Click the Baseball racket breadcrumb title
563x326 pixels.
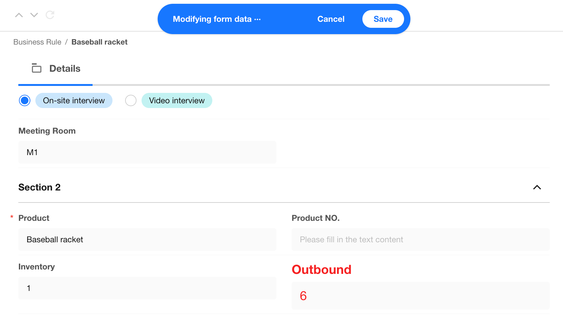99,42
